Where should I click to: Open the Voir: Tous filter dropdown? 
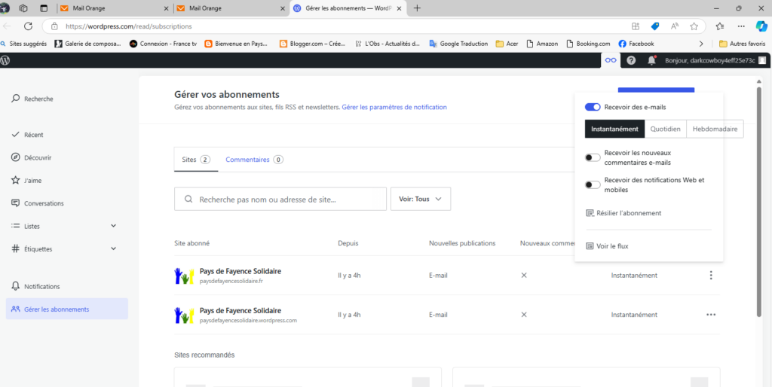pyautogui.click(x=420, y=199)
